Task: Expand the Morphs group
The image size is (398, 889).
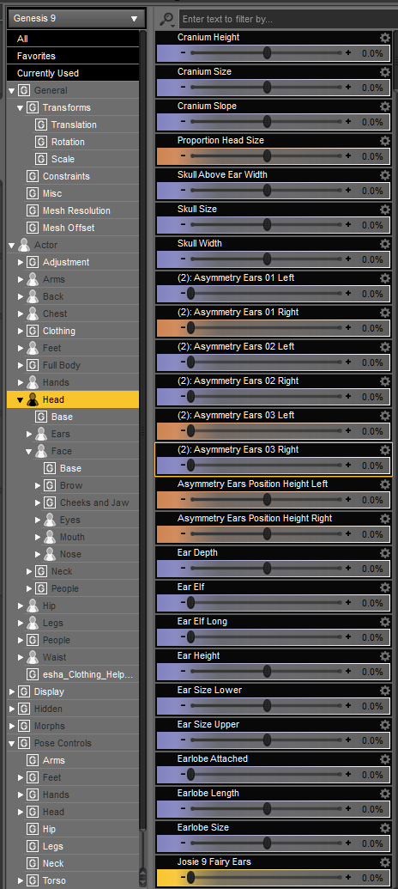Action: [12, 727]
